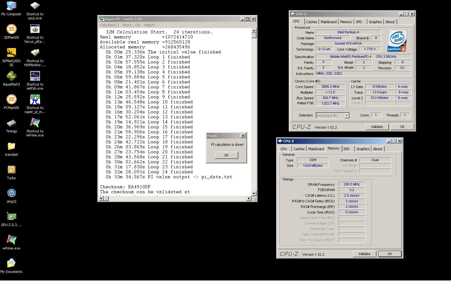451x281 pixels.
Task: Click Intel Pentium 4 logo in CPU-Z
Action: [397, 41]
